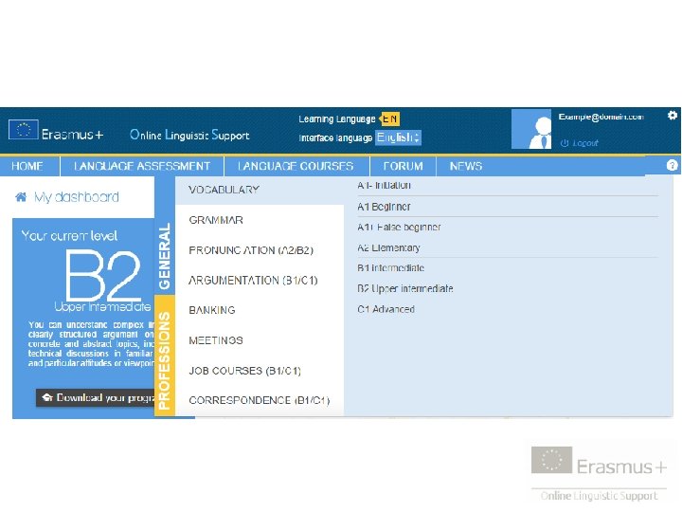Open LANGUAGE ASSESSMENT menu
The width and height of the screenshot is (682, 512).
point(142,166)
